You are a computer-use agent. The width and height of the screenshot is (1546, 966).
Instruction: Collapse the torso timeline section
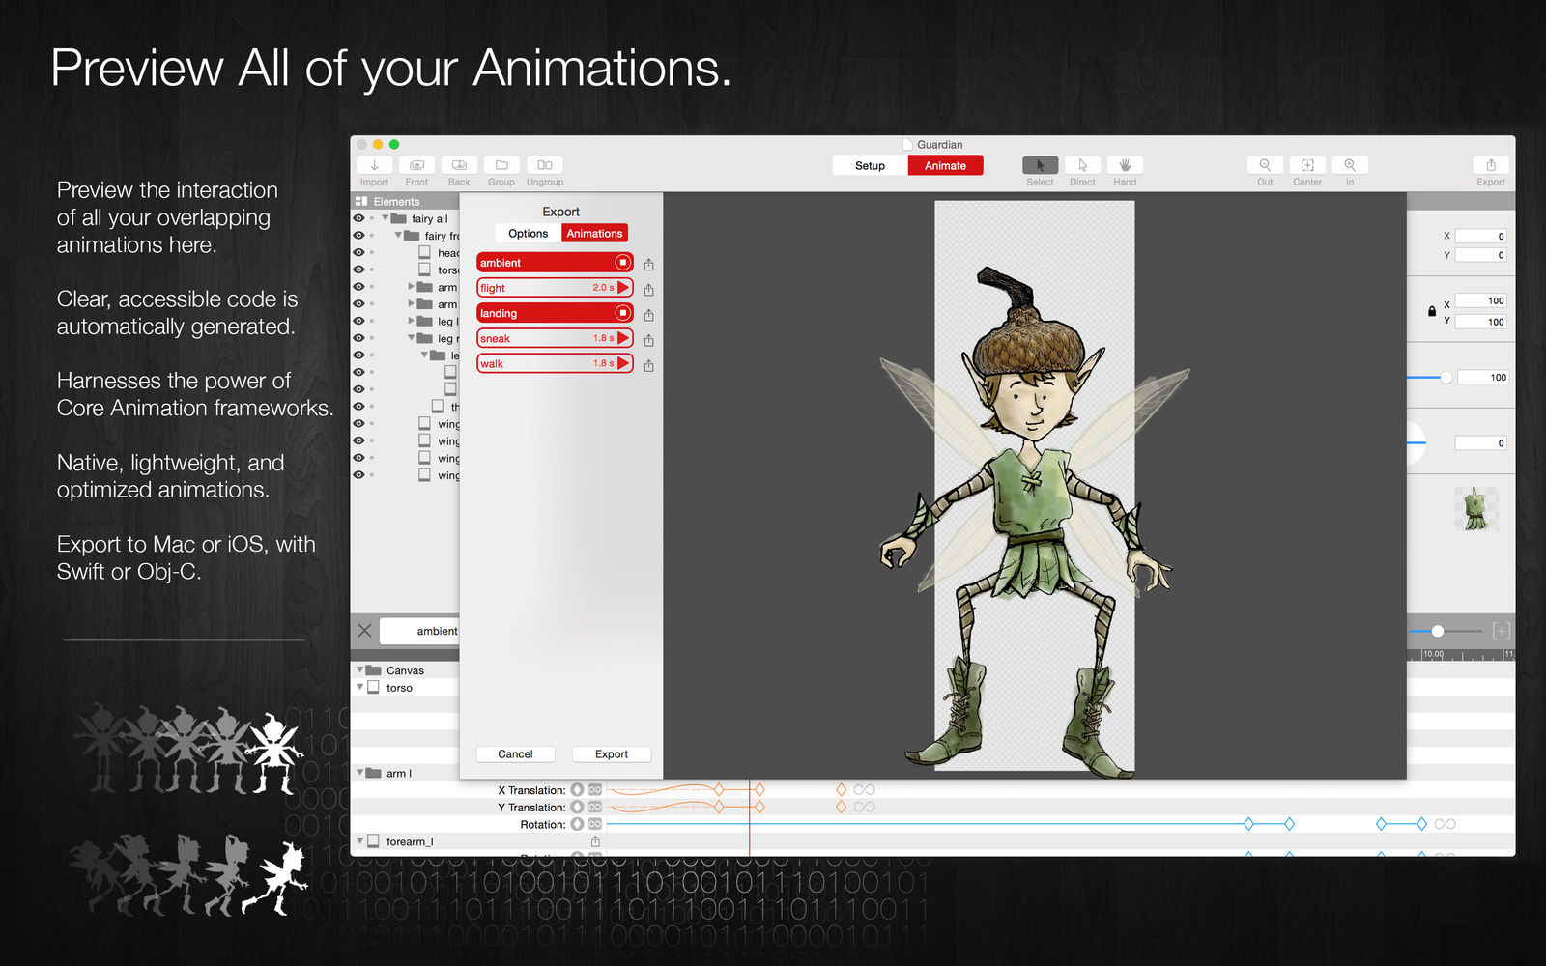pos(360,687)
